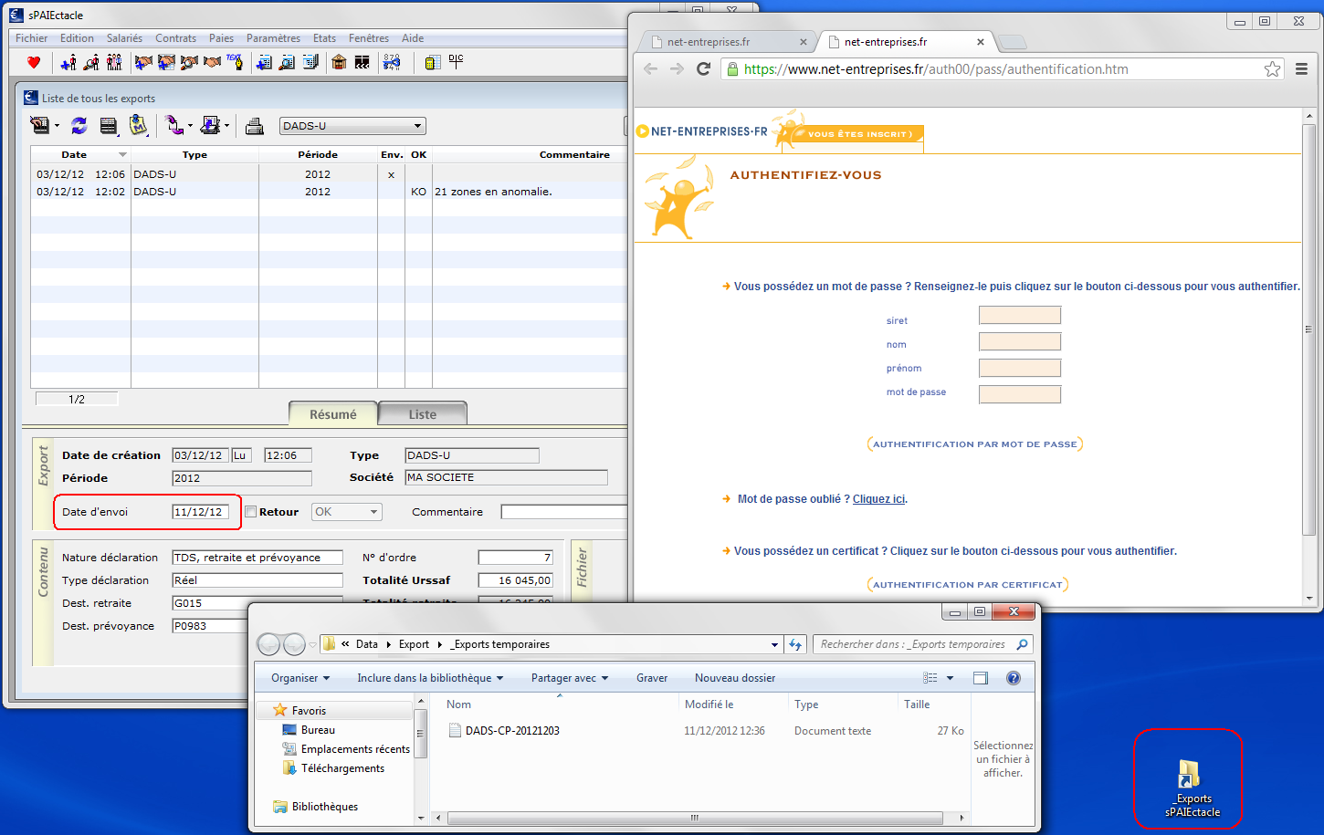Click the search payslip magnifier icon
This screenshot has height=835, width=1324.
pyautogui.click(x=287, y=62)
